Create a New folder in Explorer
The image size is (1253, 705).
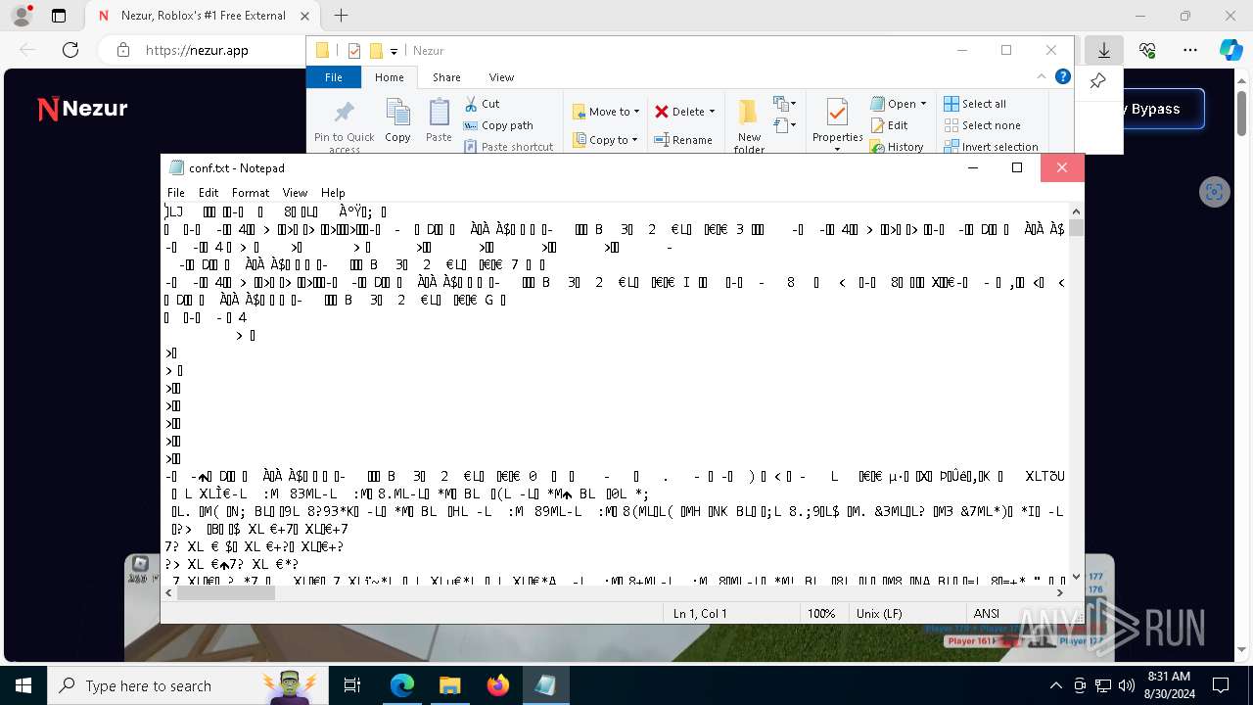point(749,125)
